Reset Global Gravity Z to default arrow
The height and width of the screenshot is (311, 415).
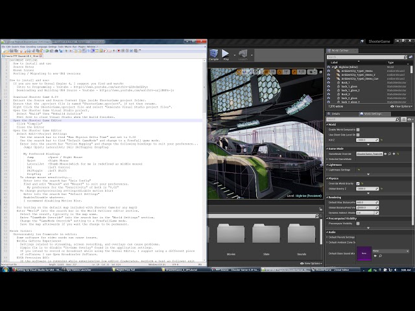[382, 189]
